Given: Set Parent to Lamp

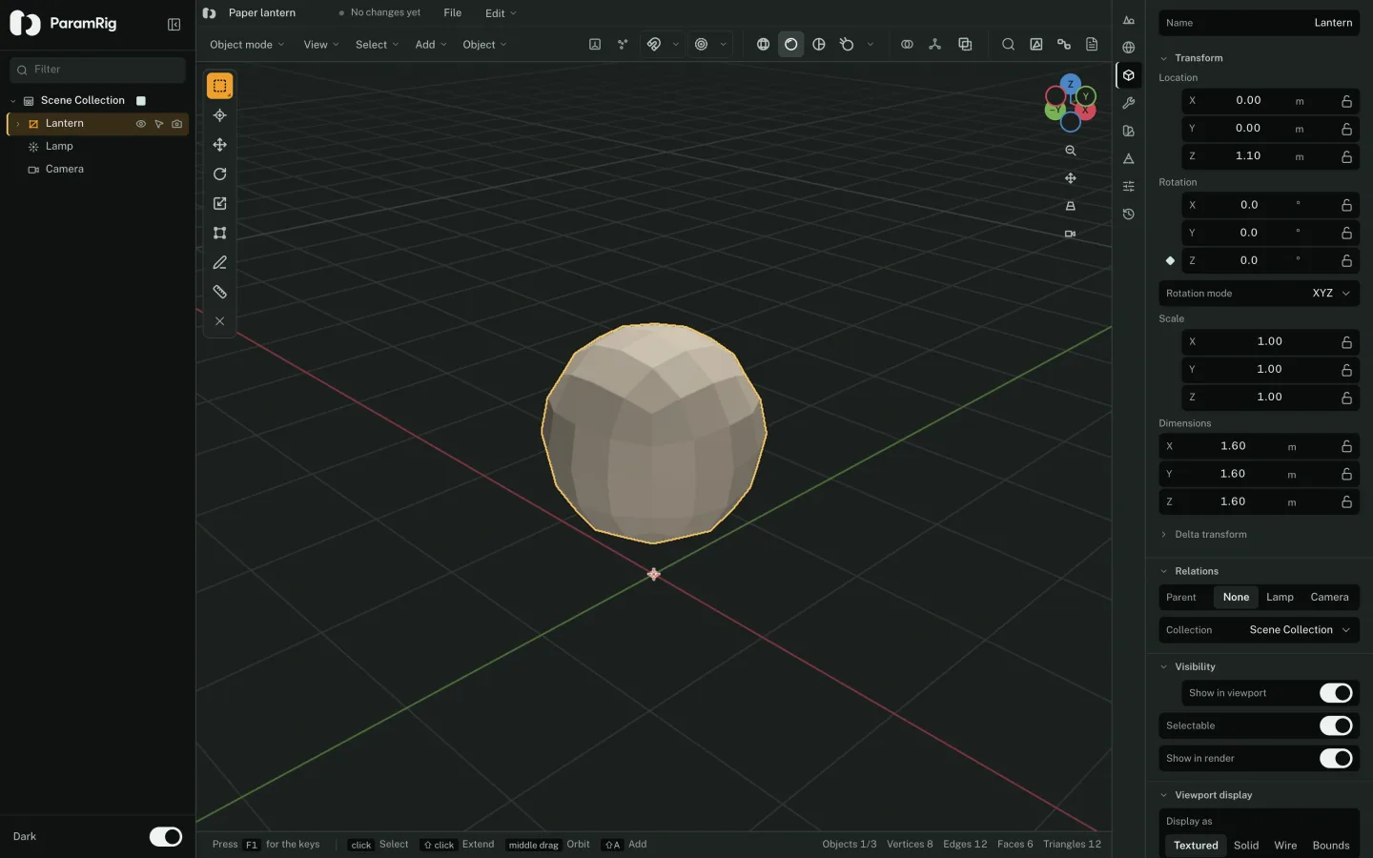Looking at the screenshot, I should [x=1280, y=598].
